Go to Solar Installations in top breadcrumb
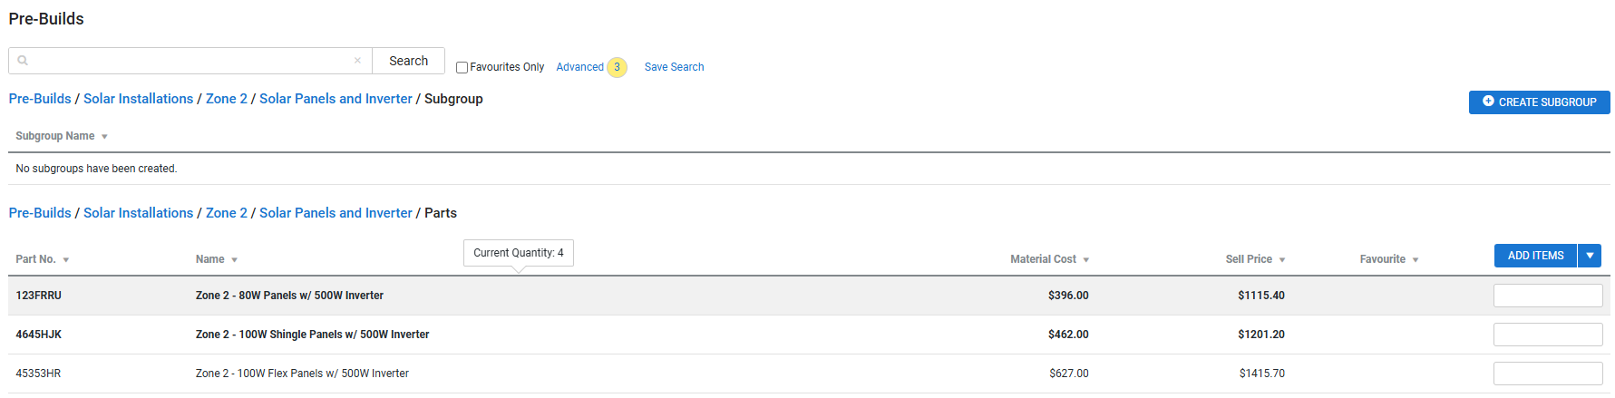The width and height of the screenshot is (1615, 398). click(x=138, y=99)
